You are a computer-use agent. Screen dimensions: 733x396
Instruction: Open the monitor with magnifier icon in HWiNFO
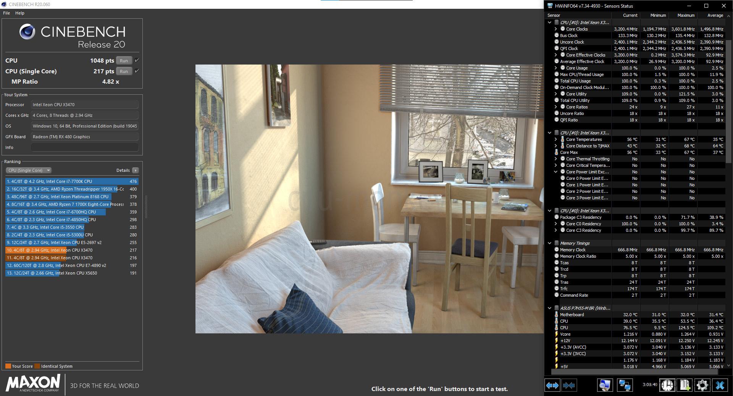pyautogui.click(x=605, y=385)
